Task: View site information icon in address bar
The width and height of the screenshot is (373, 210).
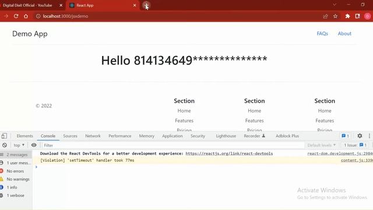Action: pos(38,16)
